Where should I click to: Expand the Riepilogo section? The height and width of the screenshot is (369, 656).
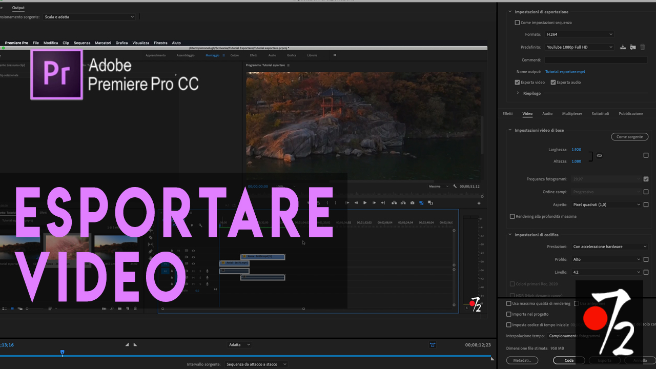[x=518, y=93]
